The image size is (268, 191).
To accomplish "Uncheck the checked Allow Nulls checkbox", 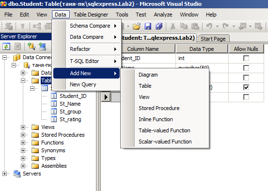I will 246,88.
